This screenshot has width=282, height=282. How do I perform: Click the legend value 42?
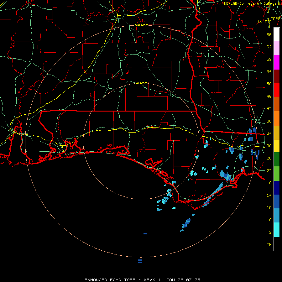[269, 109]
